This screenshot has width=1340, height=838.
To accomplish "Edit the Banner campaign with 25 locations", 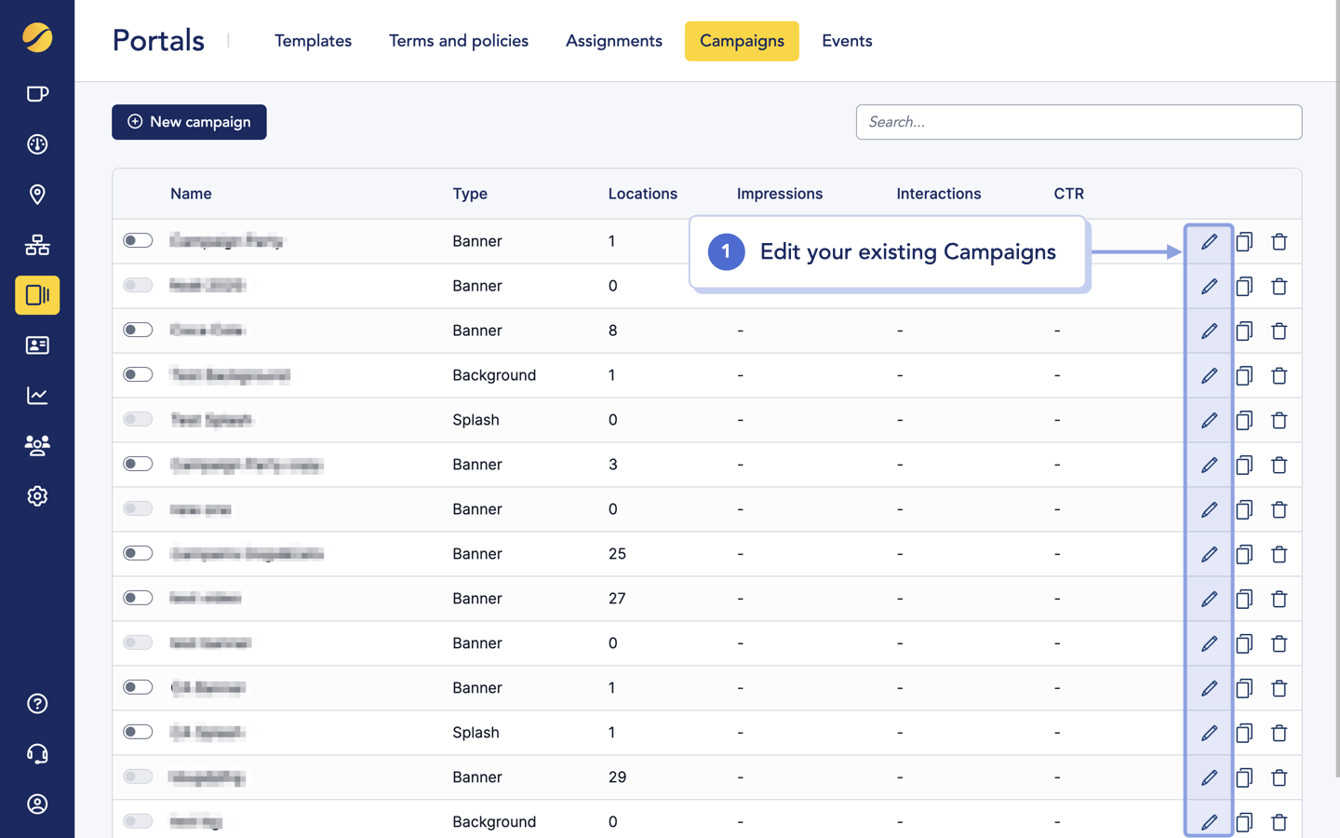I will [1209, 554].
